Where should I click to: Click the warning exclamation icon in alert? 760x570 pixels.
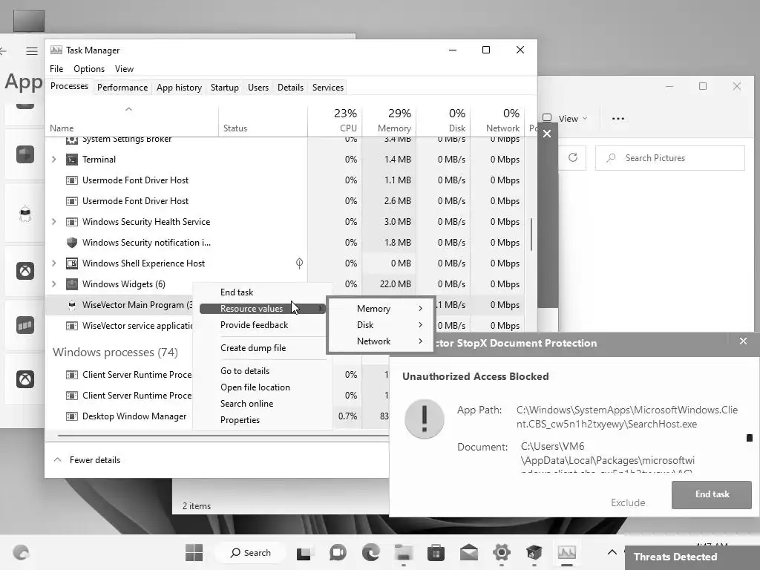point(425,419)
